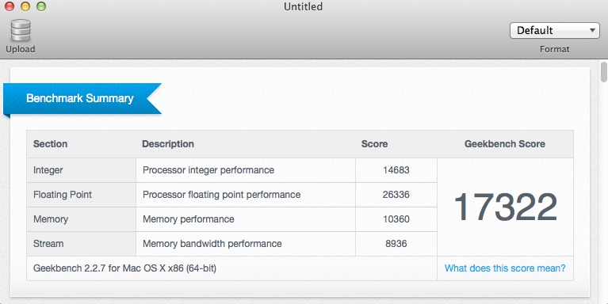
Task: Select the Memory bandwidth performance description
Action: pos(212,244)
